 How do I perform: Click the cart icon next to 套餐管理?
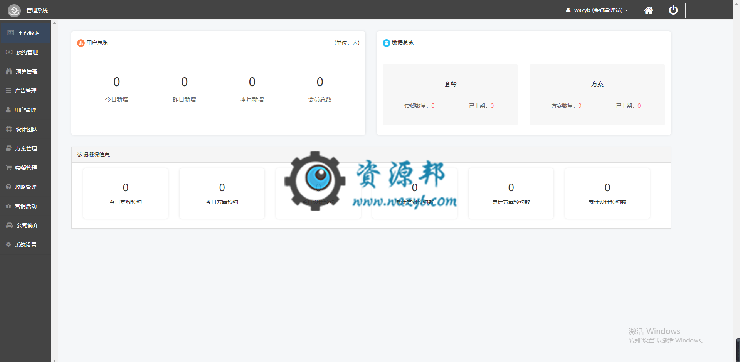pyautogui.click(x=8, y=167)
